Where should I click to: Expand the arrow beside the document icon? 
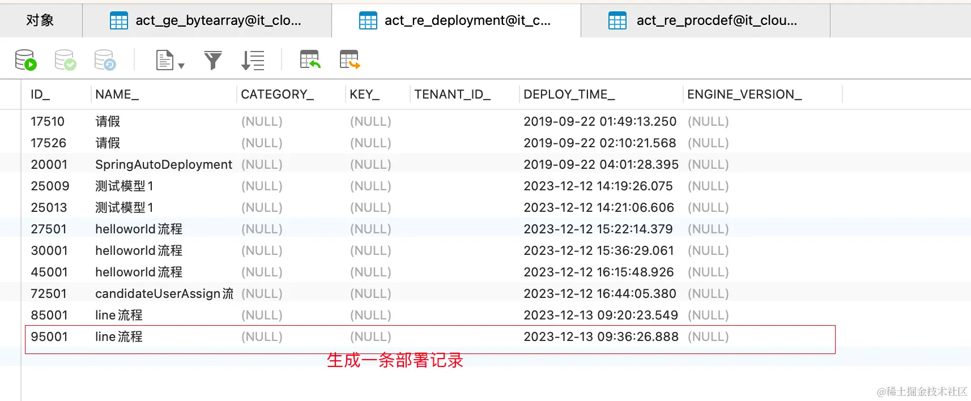tap(181, 66)
